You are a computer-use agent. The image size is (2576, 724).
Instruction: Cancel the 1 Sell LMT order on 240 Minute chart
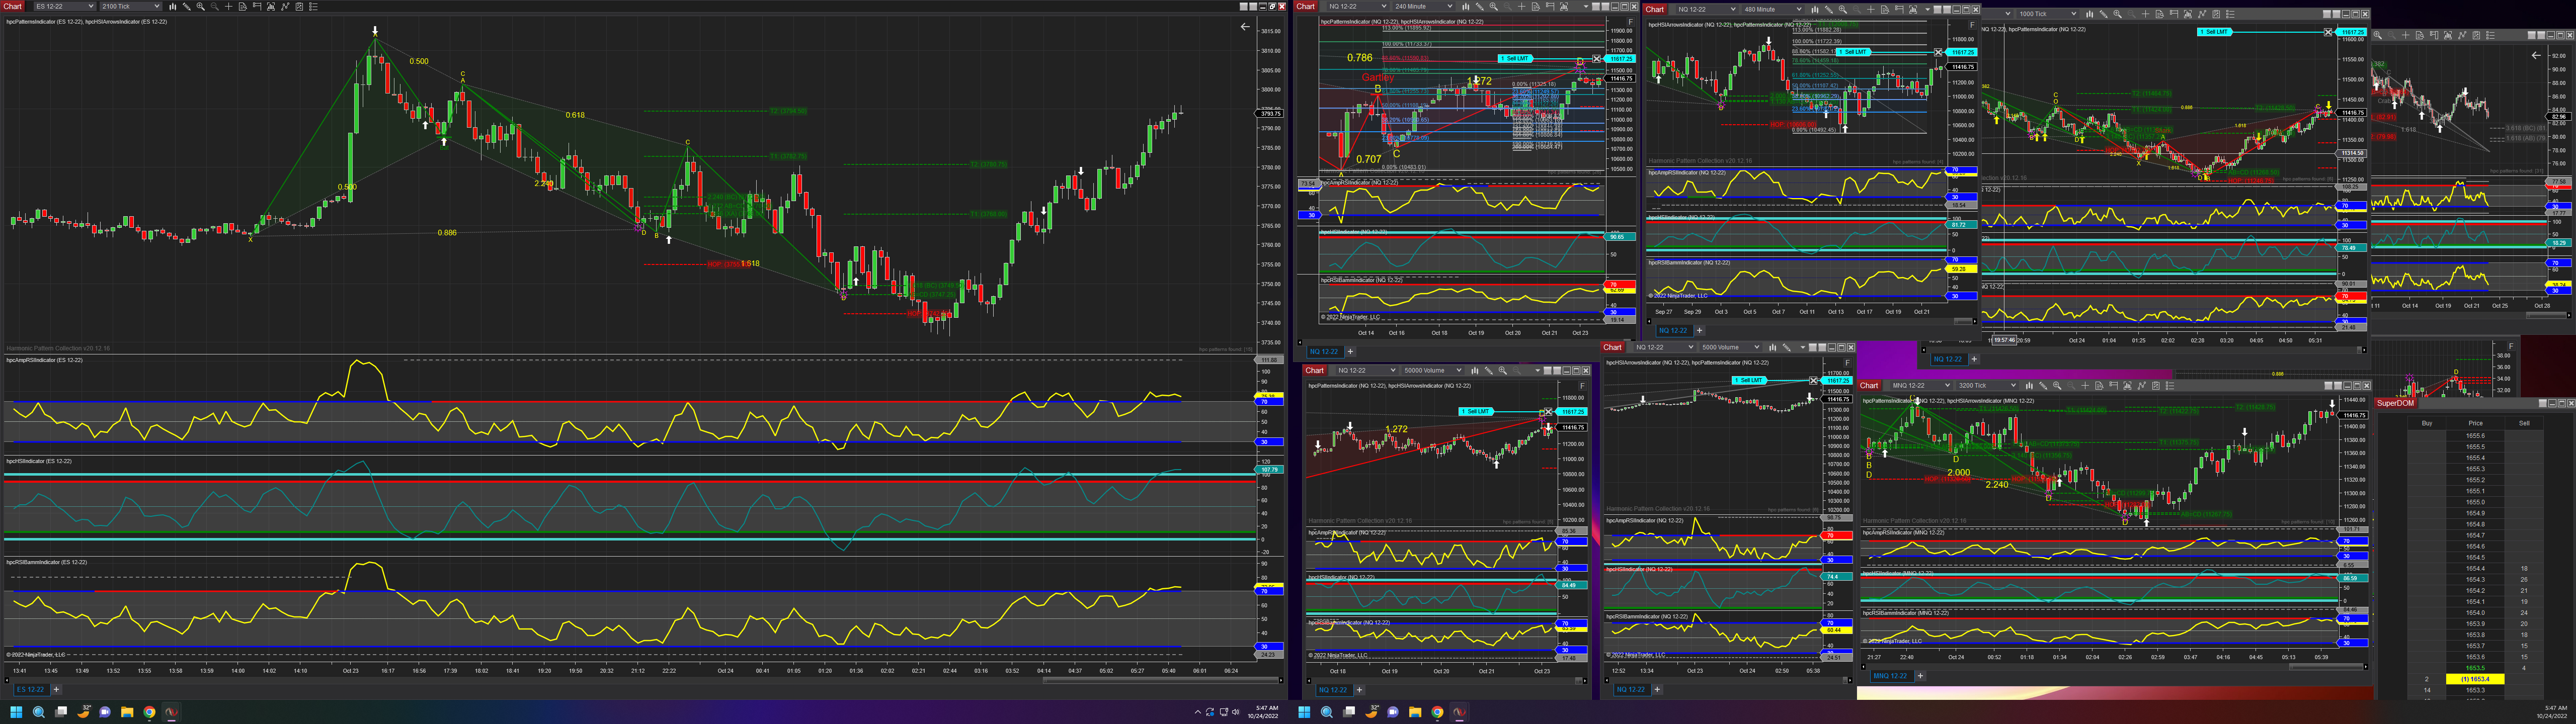(1597, 59)
